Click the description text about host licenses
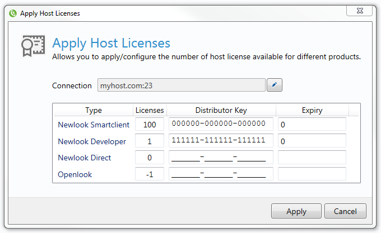381x233 pixels. click(x=206, y=56)
